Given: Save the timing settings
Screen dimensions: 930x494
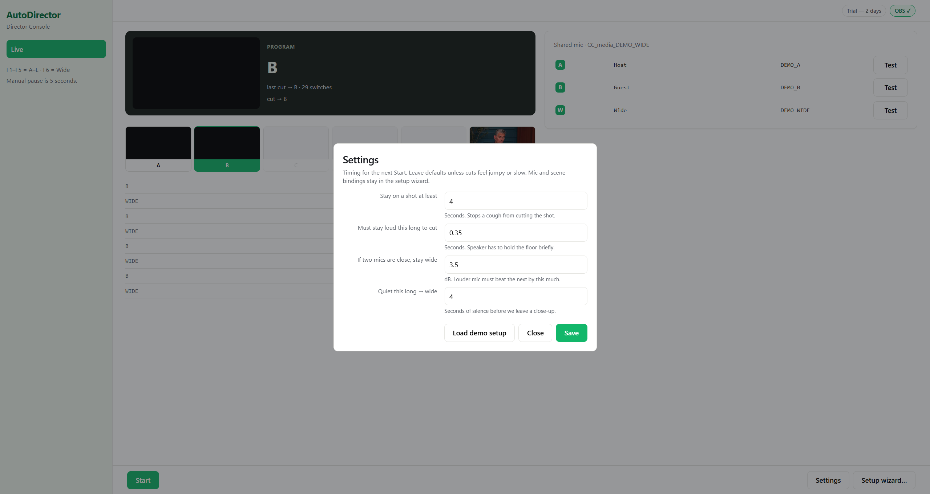Looking at the screenshot, I should tap(571, 333).
